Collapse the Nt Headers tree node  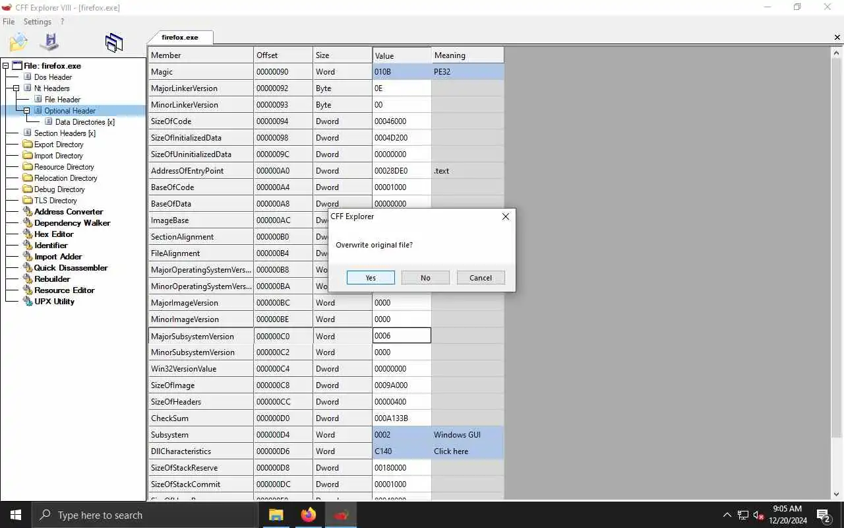[16, 88]
